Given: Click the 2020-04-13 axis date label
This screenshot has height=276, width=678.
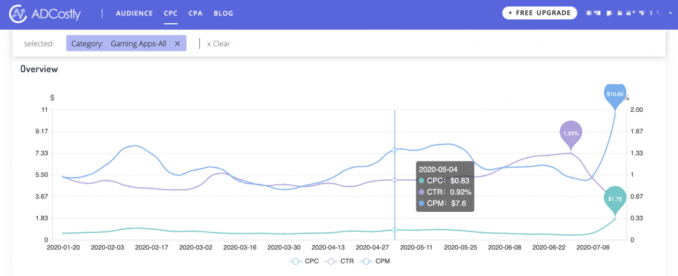Looking at the screenshot, I should tap(328, 248).
